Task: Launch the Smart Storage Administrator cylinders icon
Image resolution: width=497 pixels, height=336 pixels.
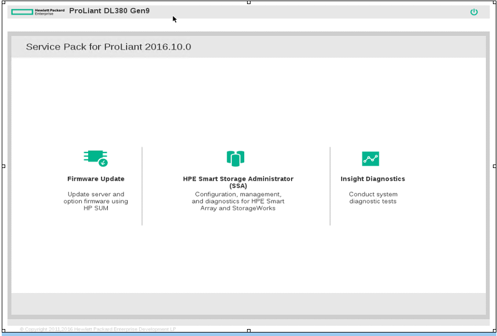Action: 235,158
